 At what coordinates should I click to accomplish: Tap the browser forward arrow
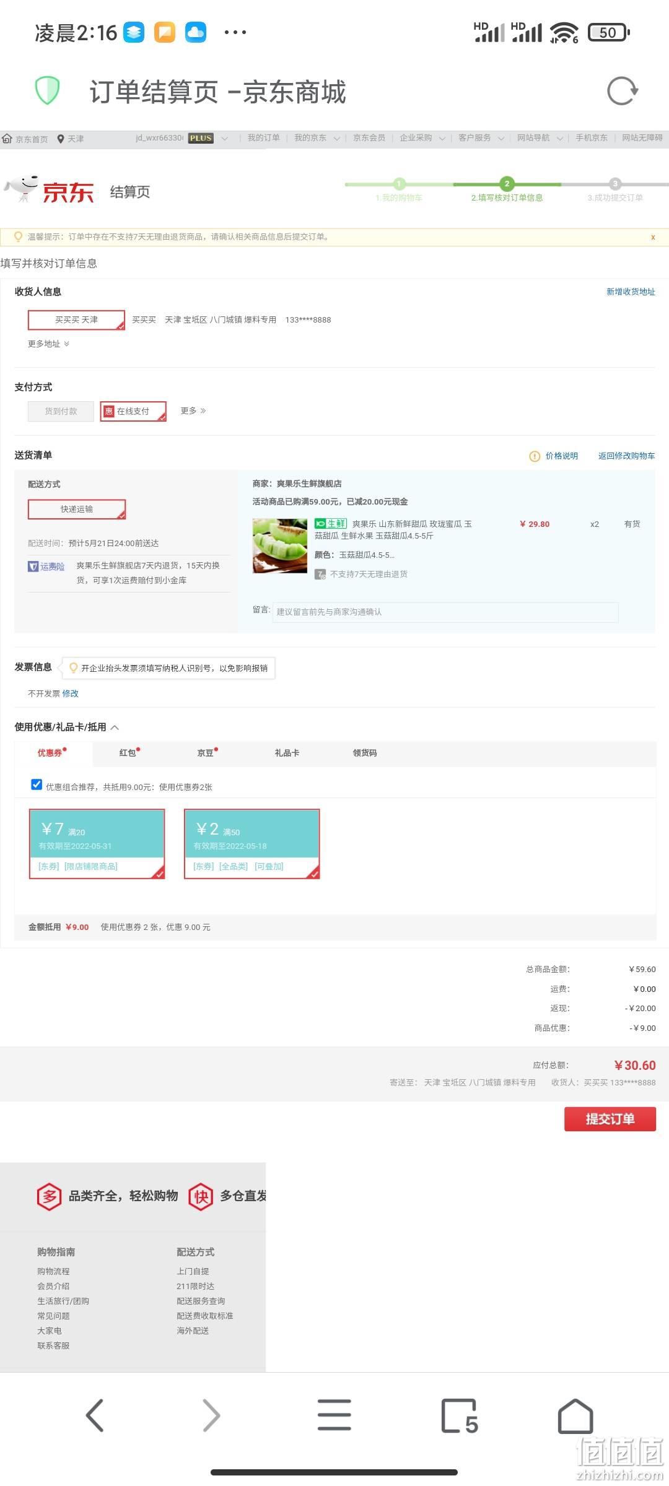(x=211, y=1415)
